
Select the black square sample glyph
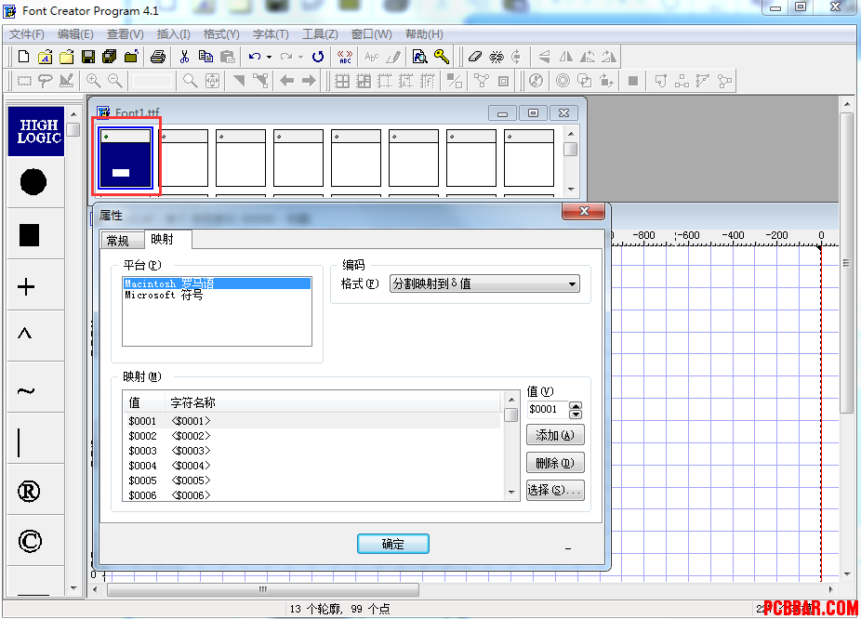pos(29,235)
